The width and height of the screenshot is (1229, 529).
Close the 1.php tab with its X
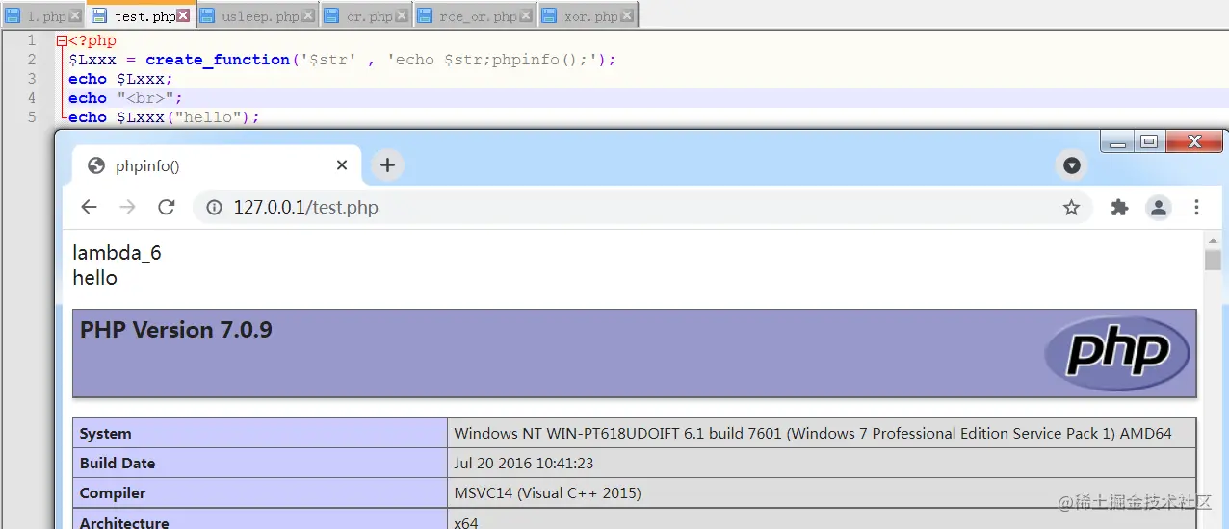(75, 16)
